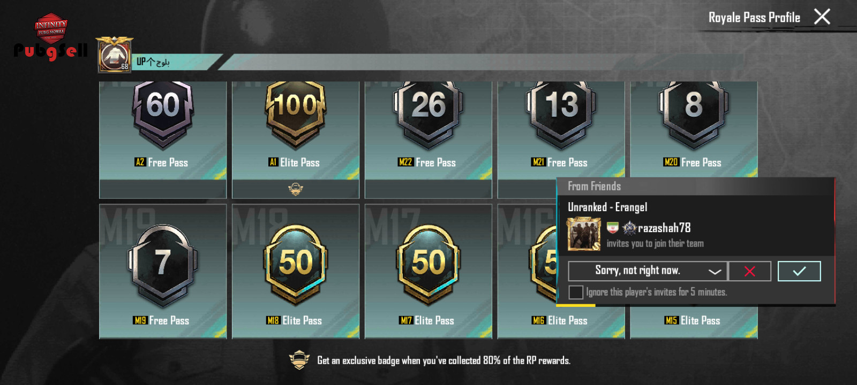Close the Royale Pass Profile screen
857x385 pixels.
(822, 17)
